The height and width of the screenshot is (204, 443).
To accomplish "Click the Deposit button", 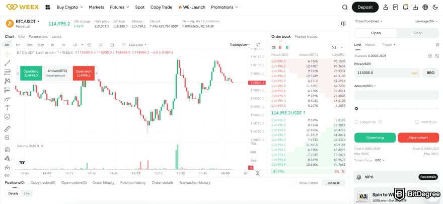I will [365, 8].
